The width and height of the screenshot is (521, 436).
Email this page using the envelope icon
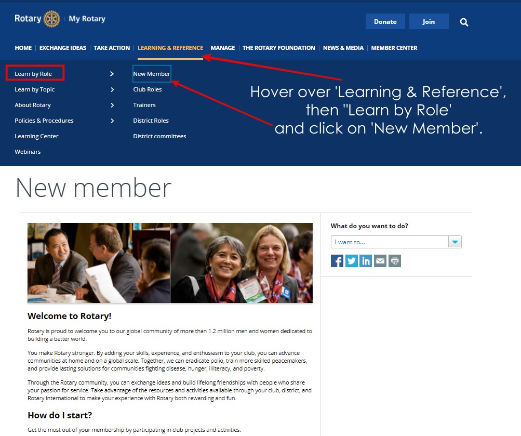pos(380,260)
